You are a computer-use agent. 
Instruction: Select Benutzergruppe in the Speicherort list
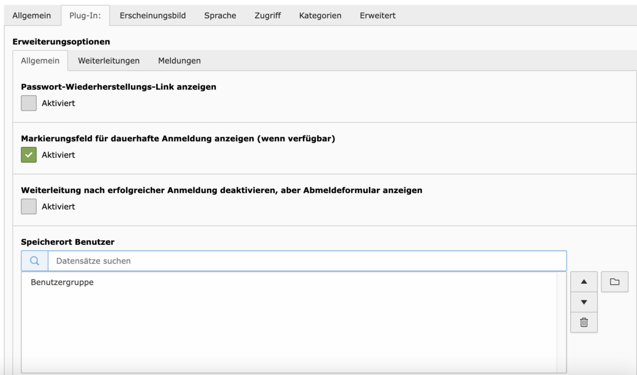click(62, 282)
